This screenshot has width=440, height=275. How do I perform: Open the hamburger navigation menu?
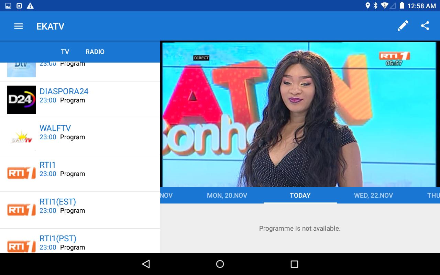[19, 26]
